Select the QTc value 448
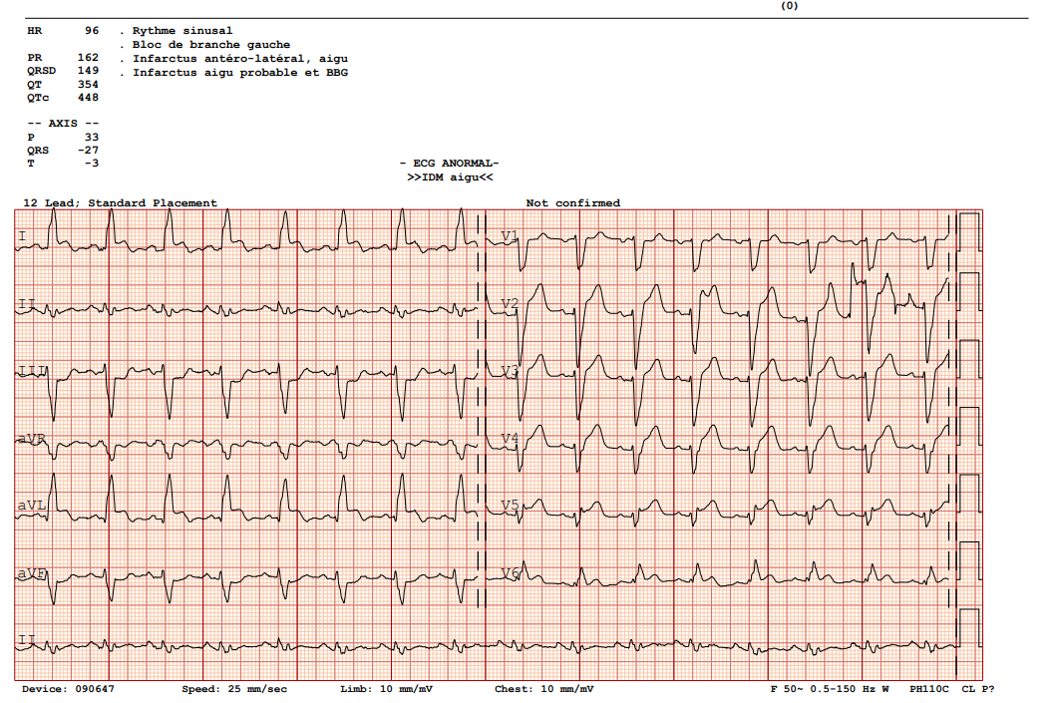Image resolution: width=1053 pixels, height=703 pixels. [x=88, y=98]
